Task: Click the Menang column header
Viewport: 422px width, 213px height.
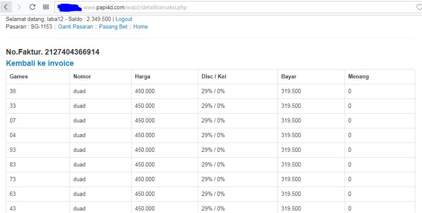Action: pos(358,77)
